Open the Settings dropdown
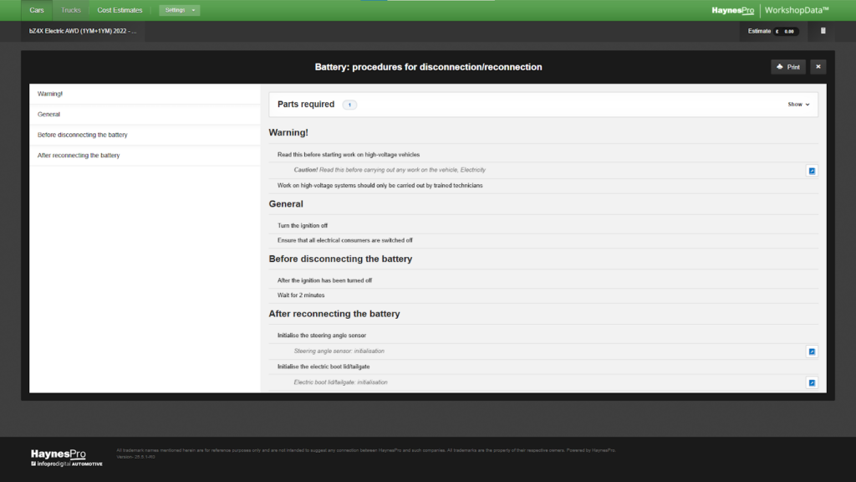Image resolution: width=856 pixels, height=482 pixels. 180,10
